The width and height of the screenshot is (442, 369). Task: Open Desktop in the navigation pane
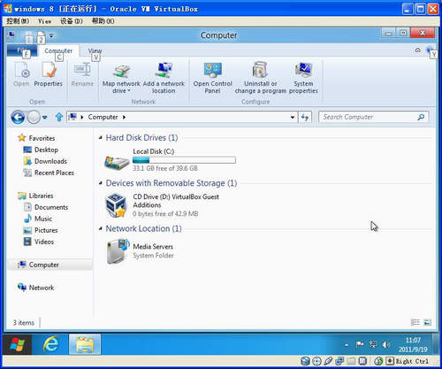tap(41, 150)
